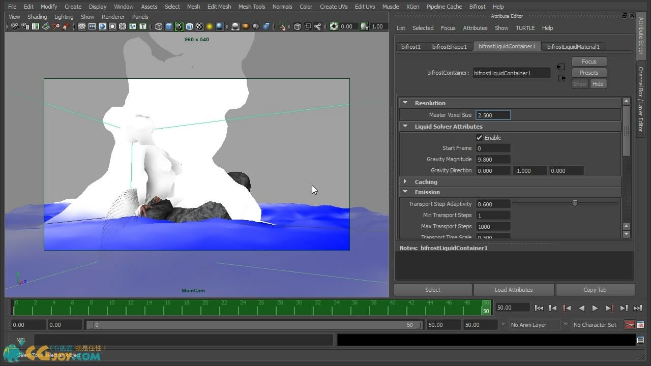
Task: Switch to the bifrost1 tab
Action: point(411,47)
